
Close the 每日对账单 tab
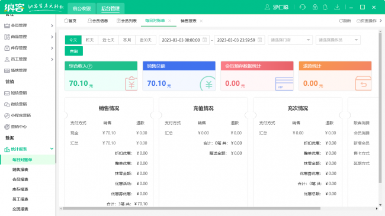click(x=169, y=21)
